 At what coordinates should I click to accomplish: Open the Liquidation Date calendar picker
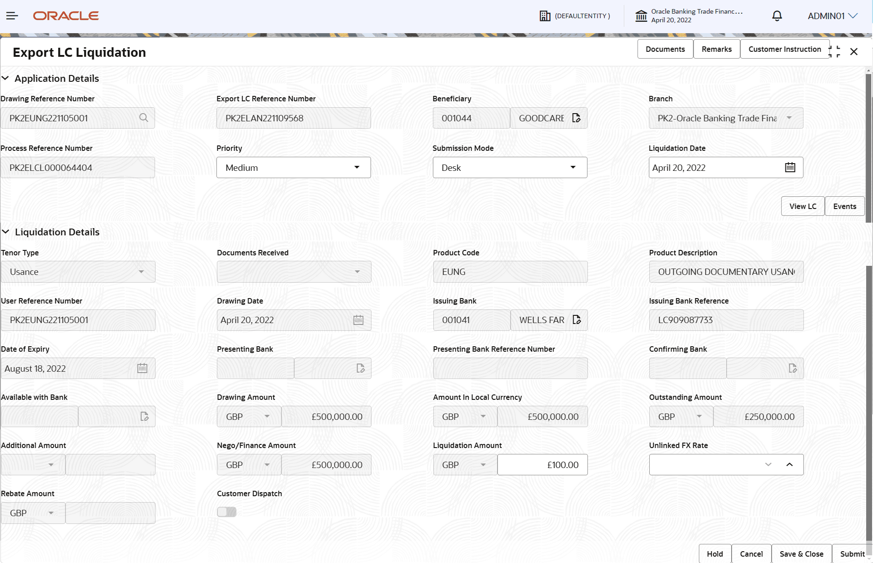790,167
